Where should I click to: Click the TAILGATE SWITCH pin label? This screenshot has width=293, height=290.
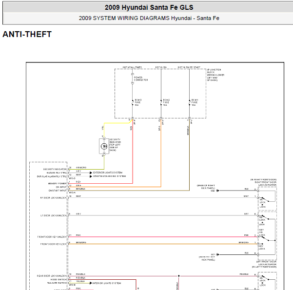coord(57,283)
